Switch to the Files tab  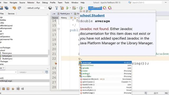pos(2,13)
